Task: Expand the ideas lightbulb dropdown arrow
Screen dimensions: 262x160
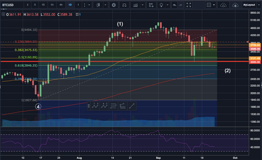Action: (167, 5)
